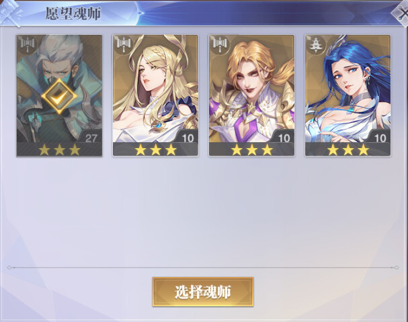Click the level 27 badge on masked card
Viewport: 408px width, 322px height.
91,138
